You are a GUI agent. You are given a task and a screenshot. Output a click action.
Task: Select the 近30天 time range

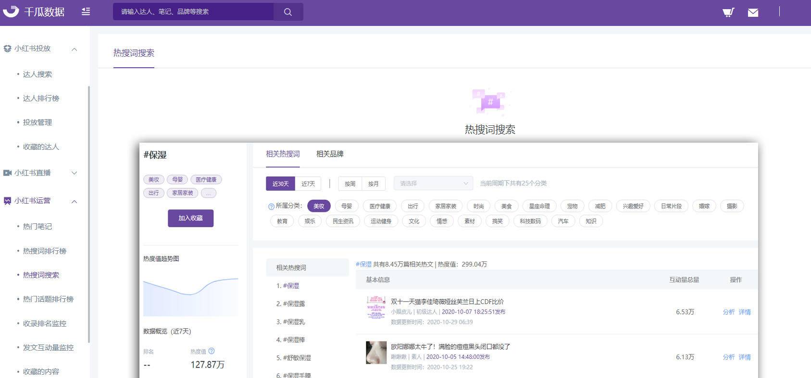point(280,183)
